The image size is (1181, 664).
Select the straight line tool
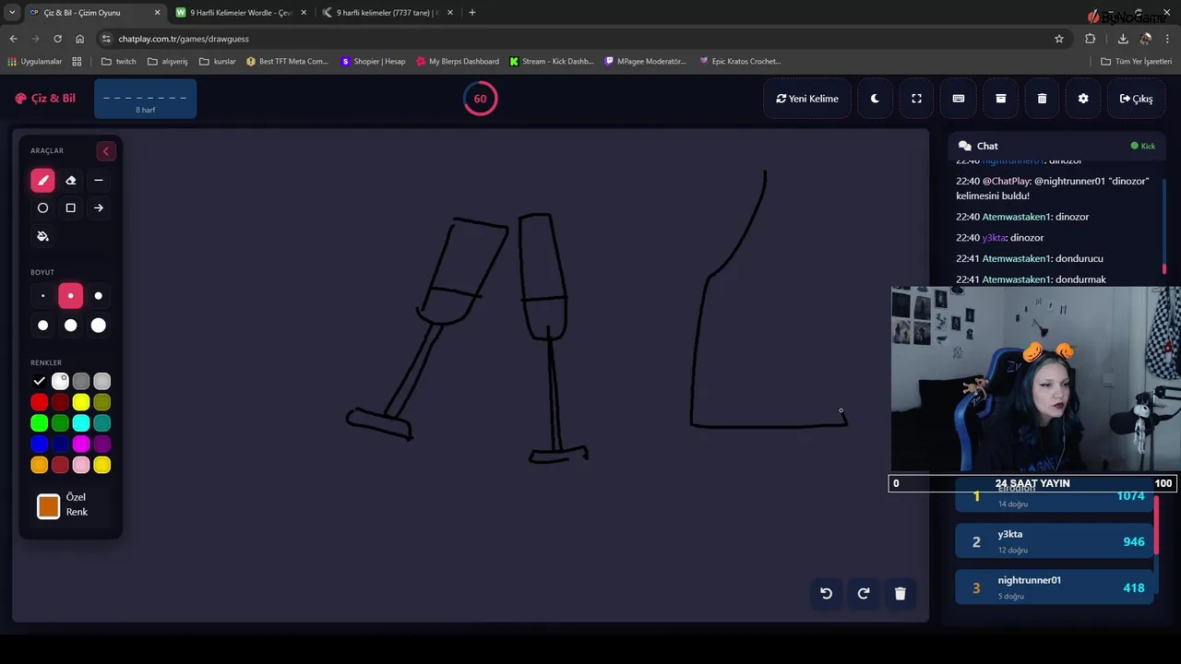pyautogui.click(x=99, y=181)
